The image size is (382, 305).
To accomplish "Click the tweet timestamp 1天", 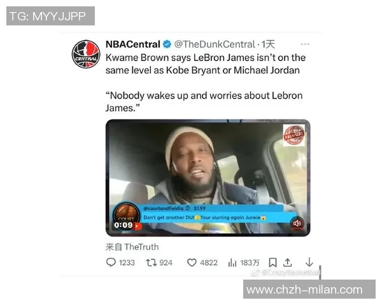I will point(268,44).
